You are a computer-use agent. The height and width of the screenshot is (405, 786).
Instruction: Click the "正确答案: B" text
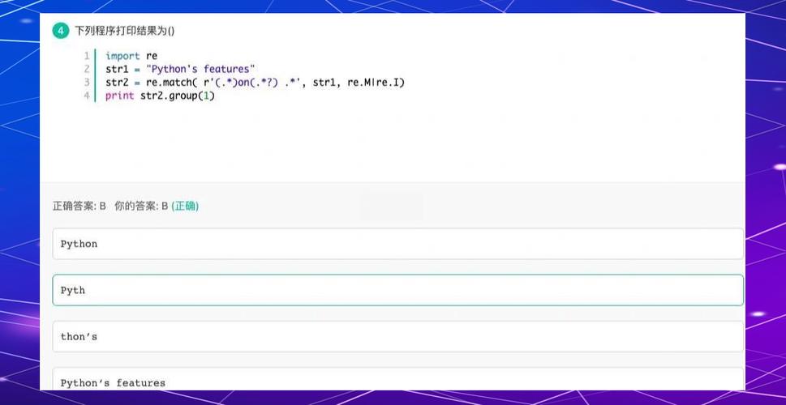(79, 206)
